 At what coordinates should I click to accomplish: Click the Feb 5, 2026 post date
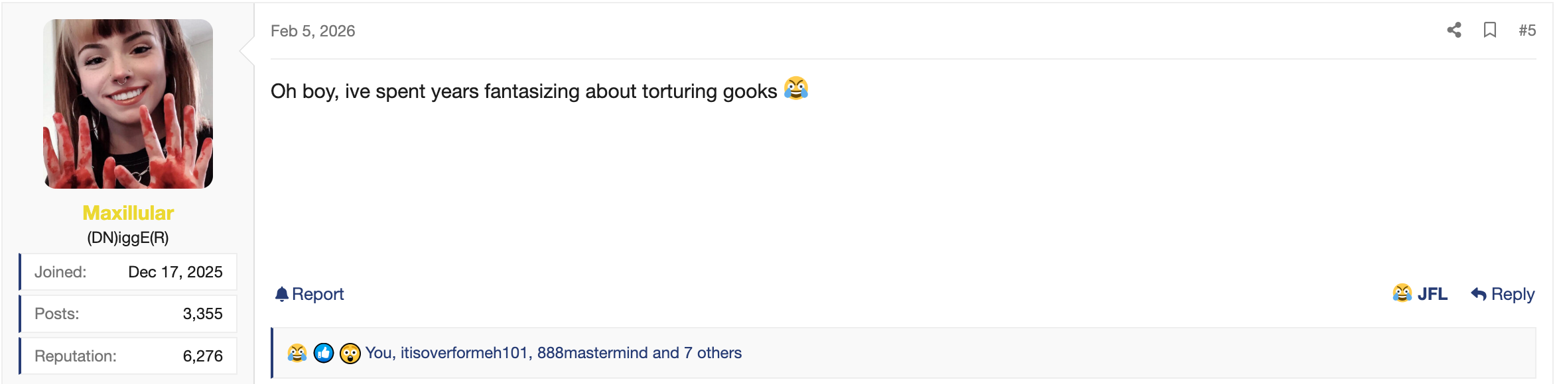tap(312, 31)
